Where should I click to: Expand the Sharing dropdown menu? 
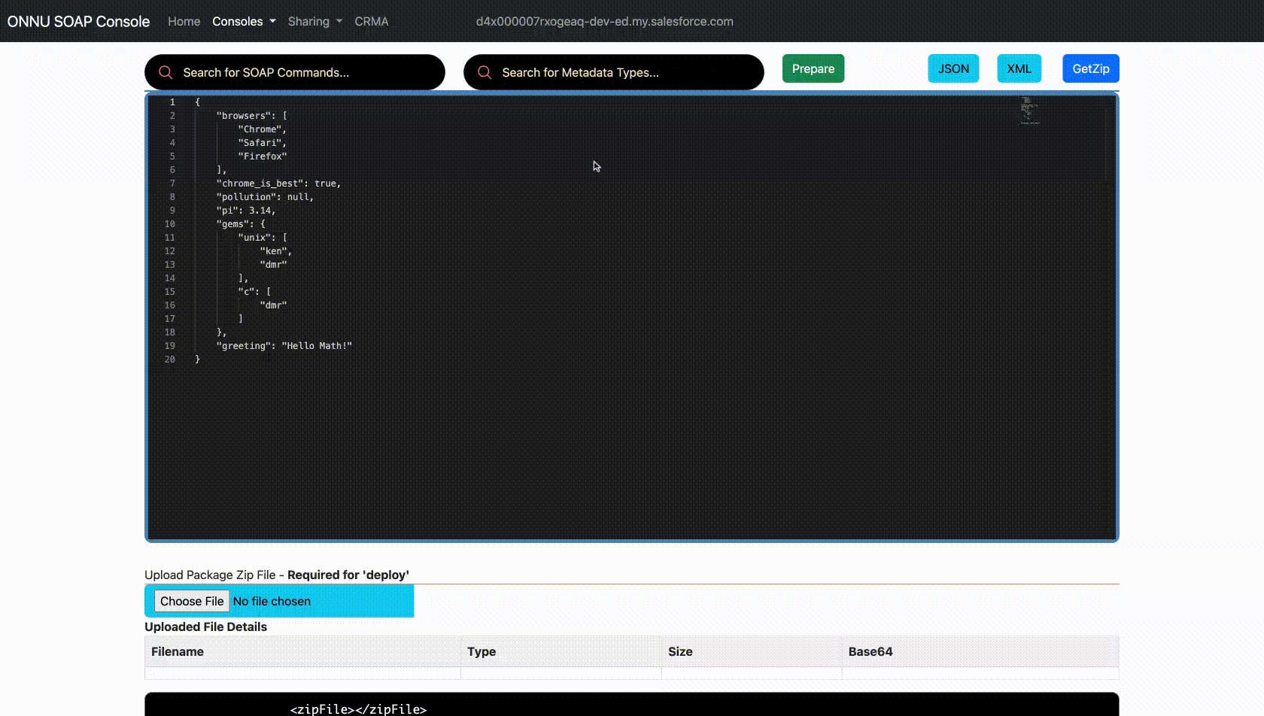315,21
